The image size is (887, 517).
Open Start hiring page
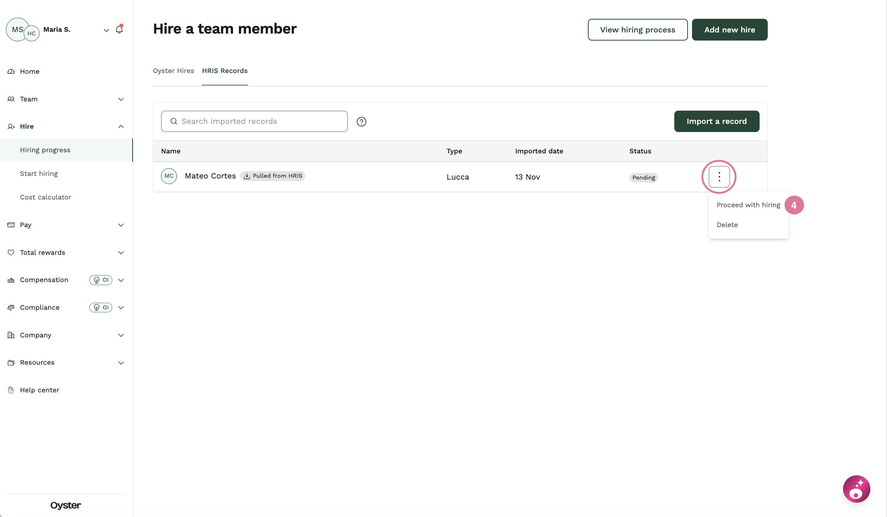[39, 174]
